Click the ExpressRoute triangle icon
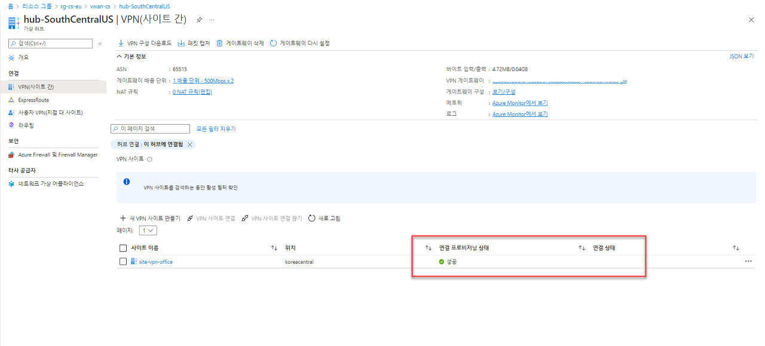 point(12,100)
